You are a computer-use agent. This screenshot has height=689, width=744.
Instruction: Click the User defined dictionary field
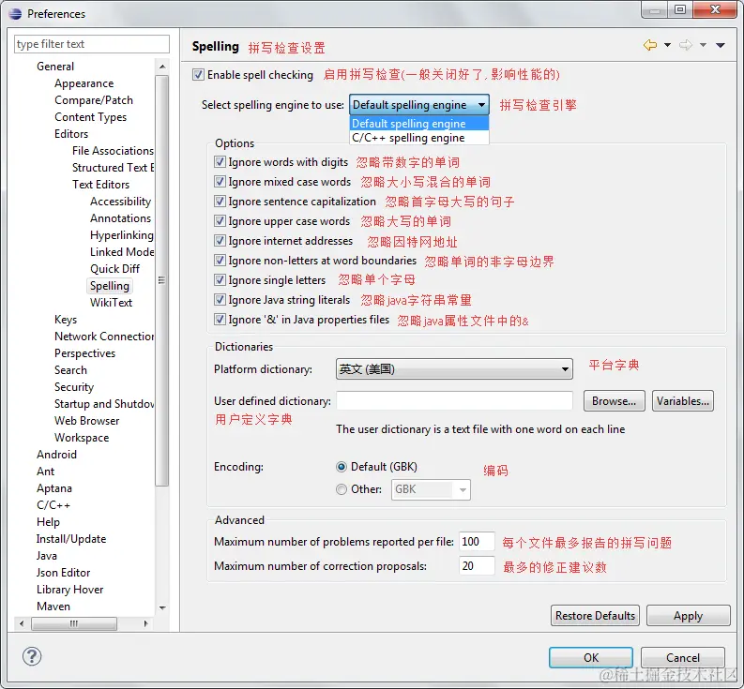[454, 400]
